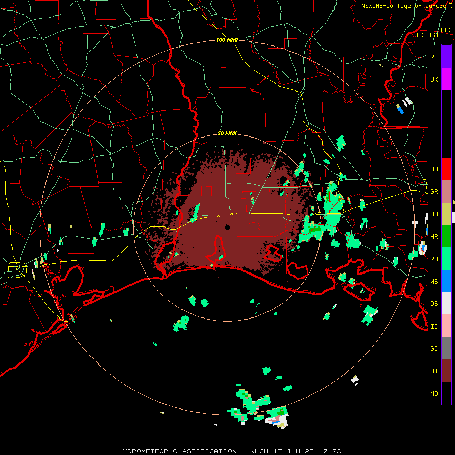This screenshot has width=455, height=455.
Task: Click the red HA legend color swatch
Action: [x=446, y=169]
